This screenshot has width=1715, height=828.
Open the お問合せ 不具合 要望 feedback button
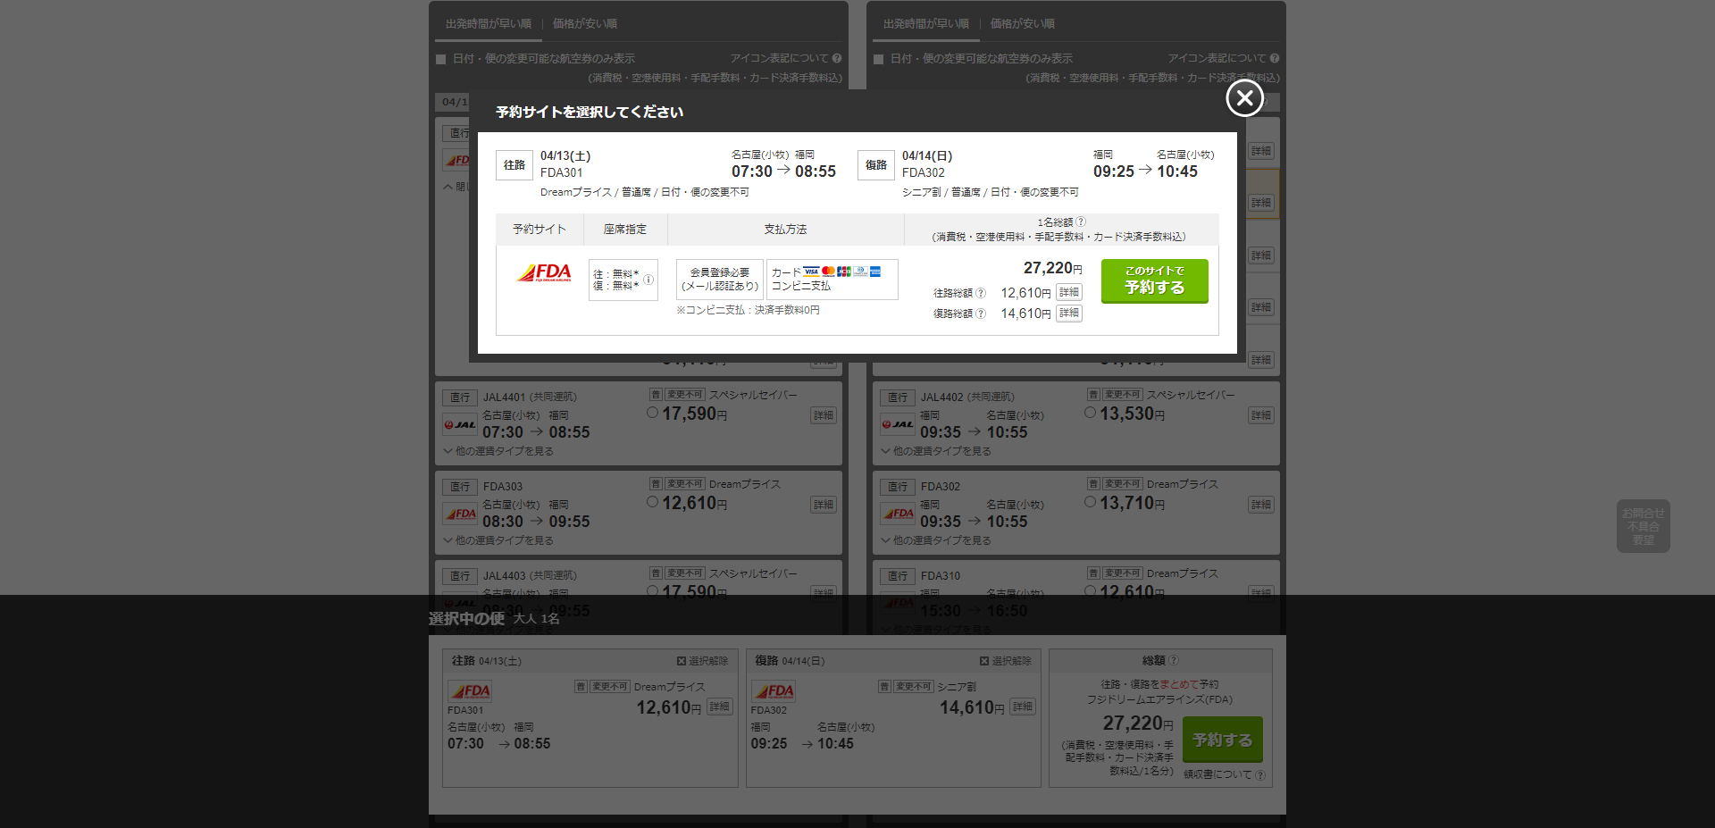1644,526
